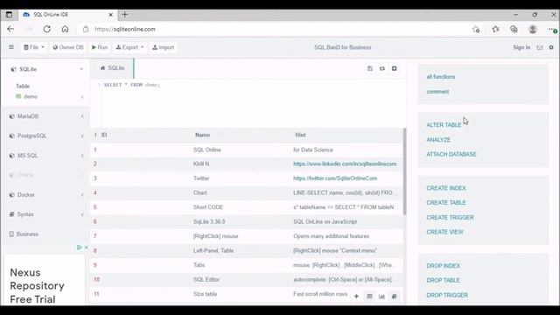
Task: Select the 'Chart' name cell
Action: (x=200, y=192)
